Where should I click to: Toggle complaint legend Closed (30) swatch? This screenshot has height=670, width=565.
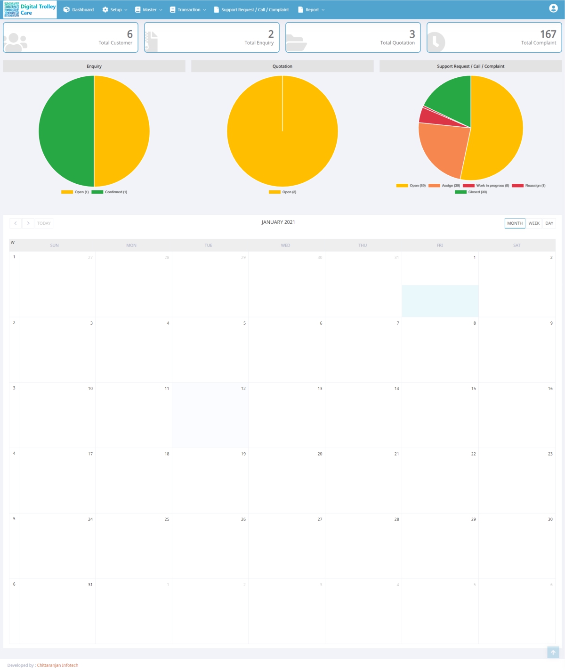tap(460, 192)
